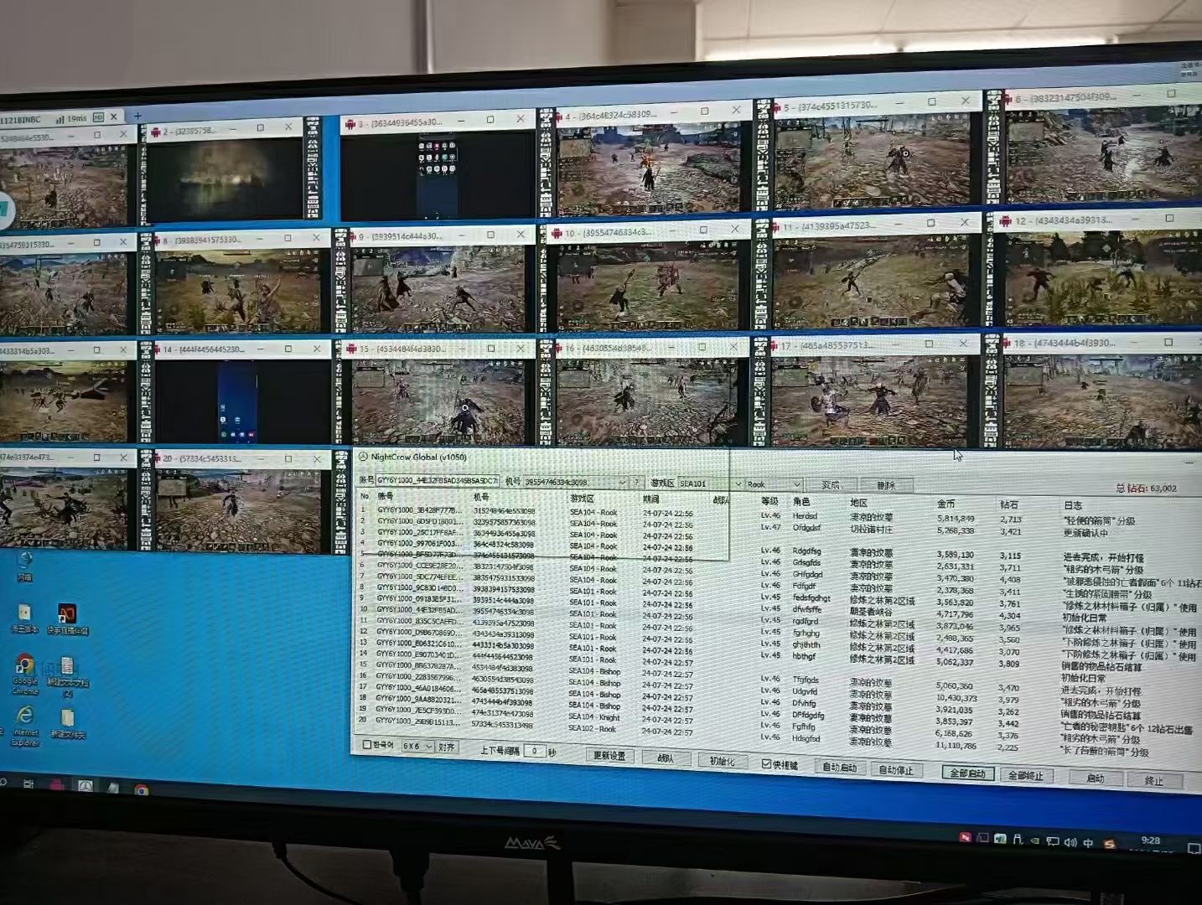
Task: Click the 自动启动 button
Action: coord(839,767)
